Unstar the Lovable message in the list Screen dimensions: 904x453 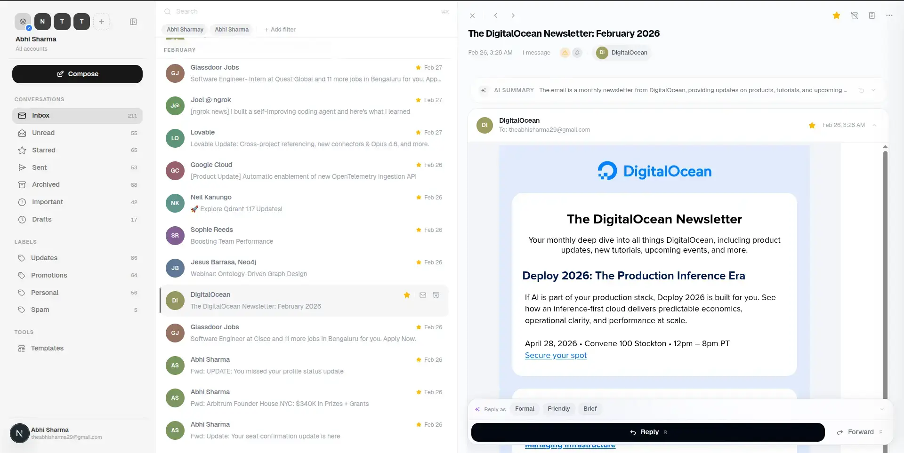coord(418,132)
